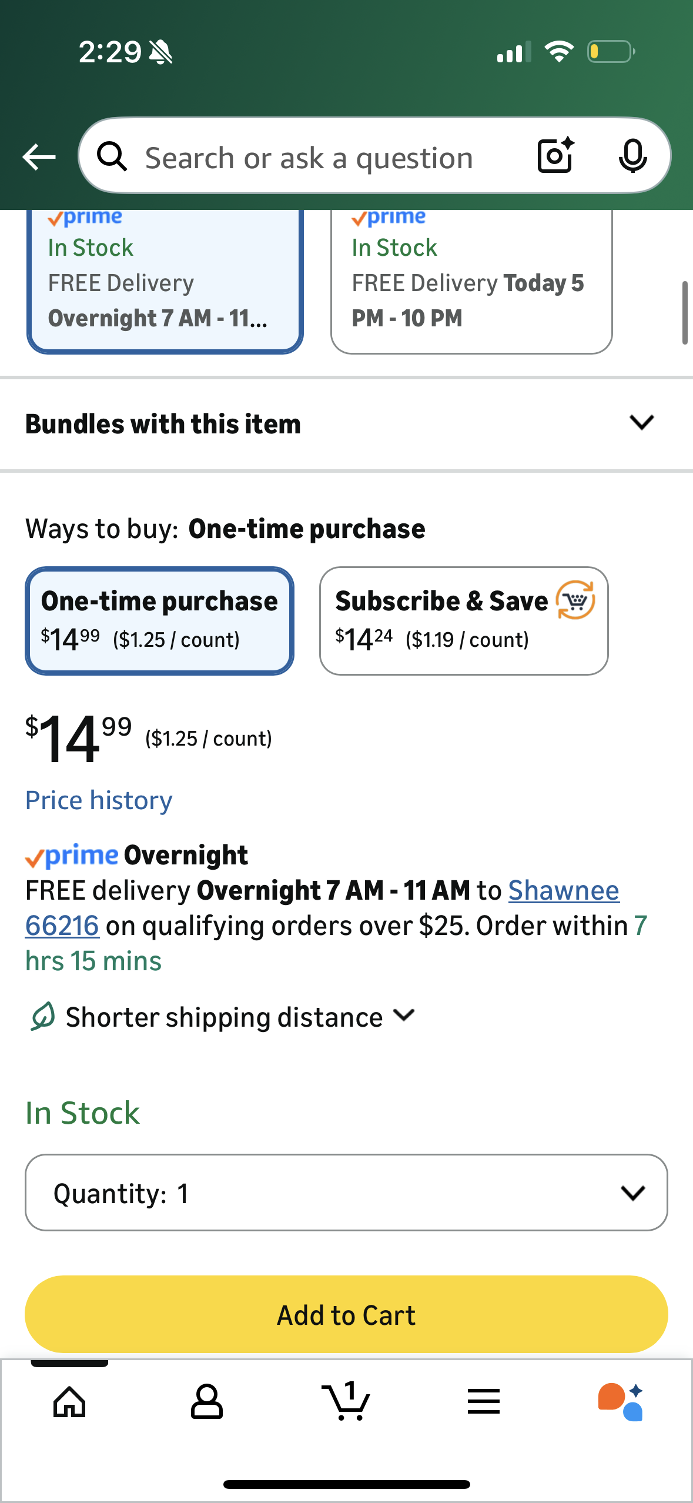Image resolution: width=693 pixels, height=1503 pixels.
Task: Select the Subscribe & Save purchase option
Action: 464,619
